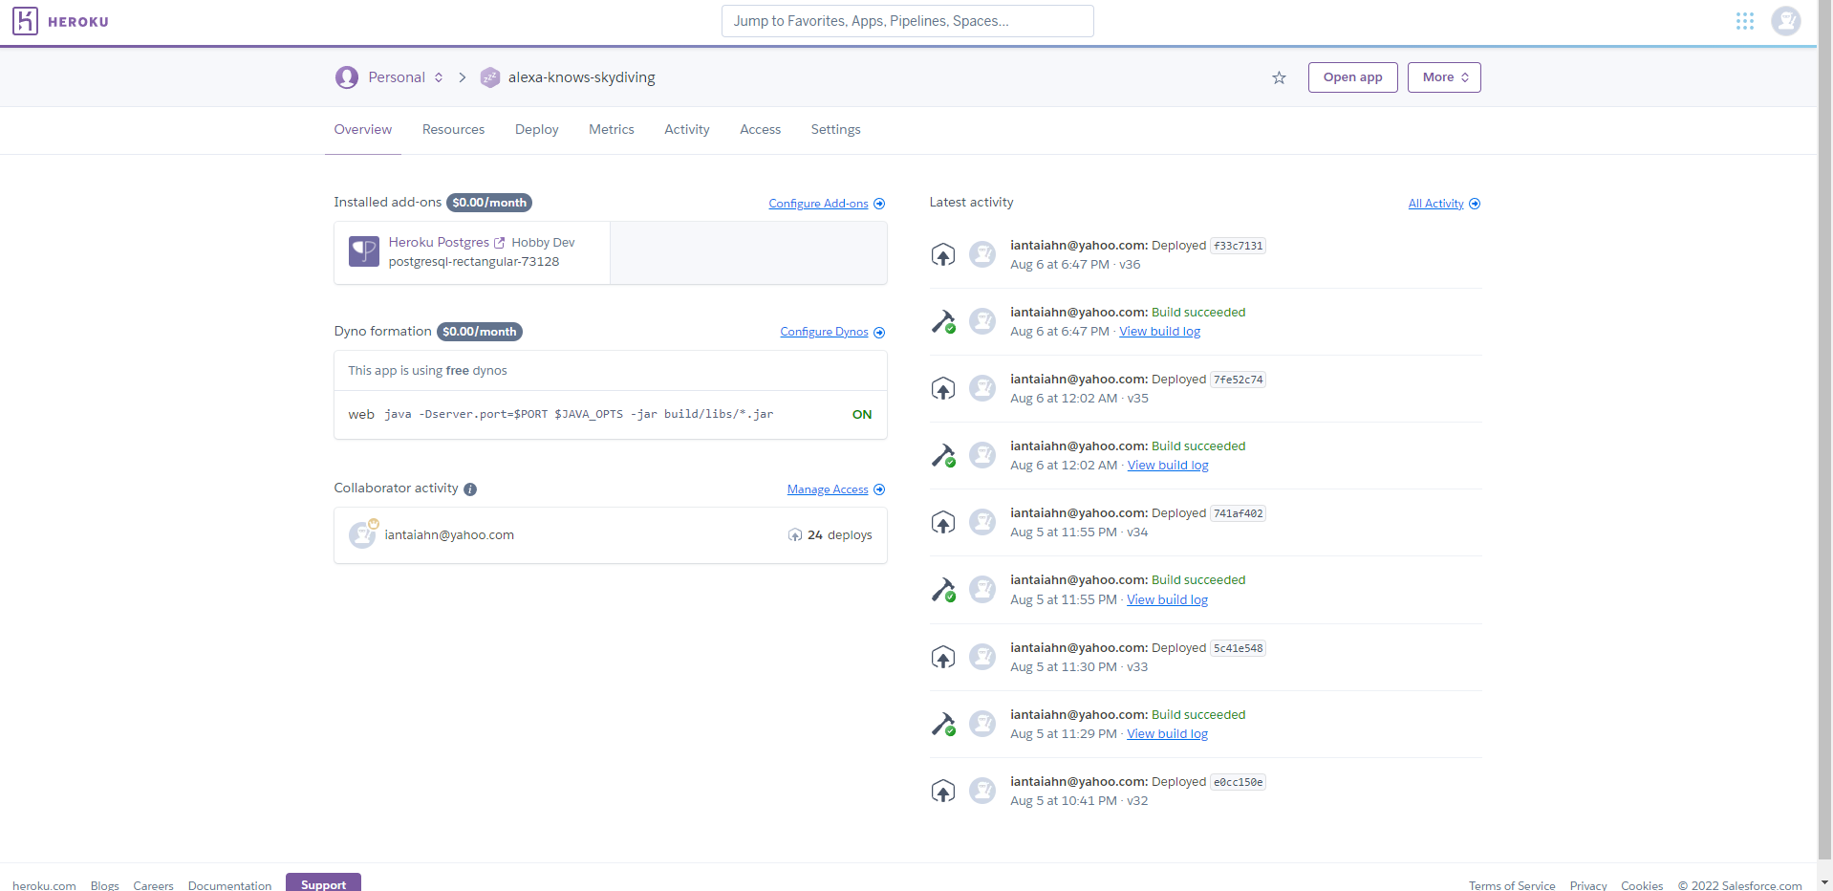Switch to the Activity tab
The height and width of the screenshot is (891, 1833).
point(687,130)
